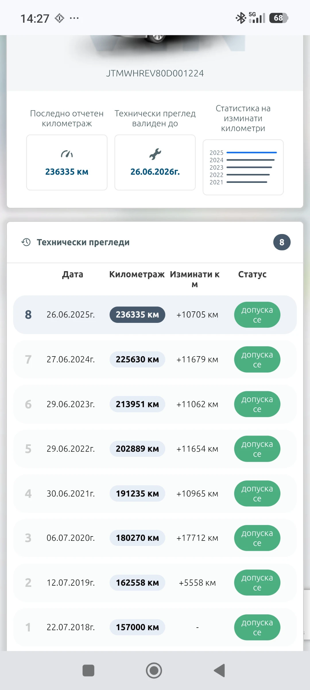
Task: Open recent apps with square button
Action: pyautogui.click(x=88, y=670)
